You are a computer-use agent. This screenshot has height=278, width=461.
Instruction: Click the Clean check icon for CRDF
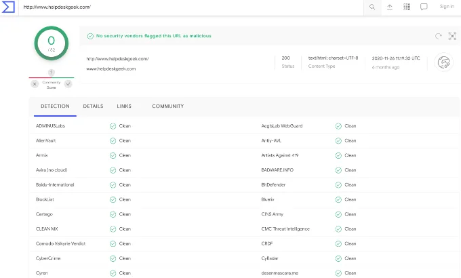pos(338,244)
